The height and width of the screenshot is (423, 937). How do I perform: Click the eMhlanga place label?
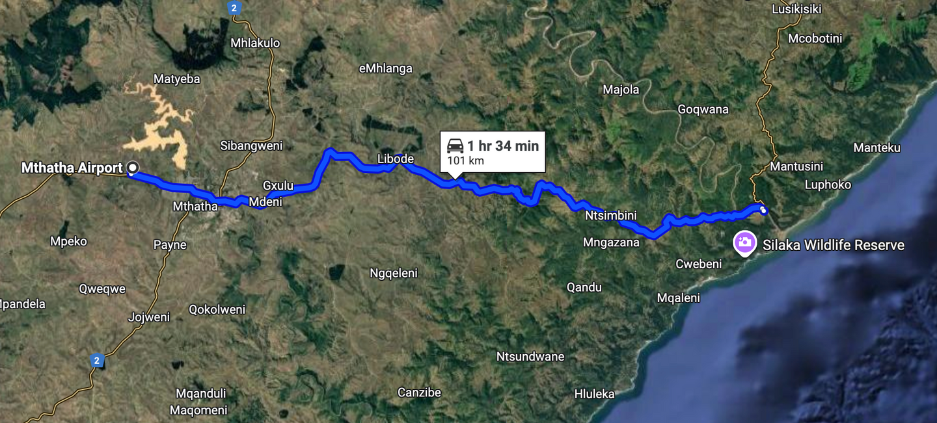point(386,68)
